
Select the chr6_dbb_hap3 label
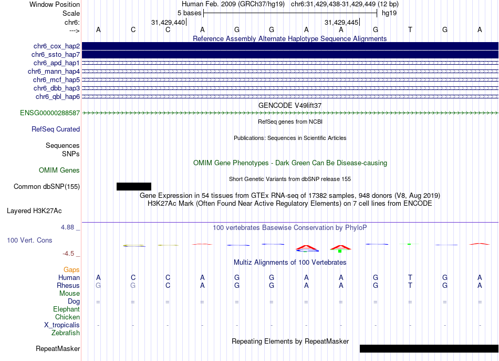pos(57,88)
